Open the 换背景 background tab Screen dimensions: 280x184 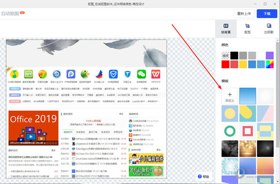pos(226,28)
